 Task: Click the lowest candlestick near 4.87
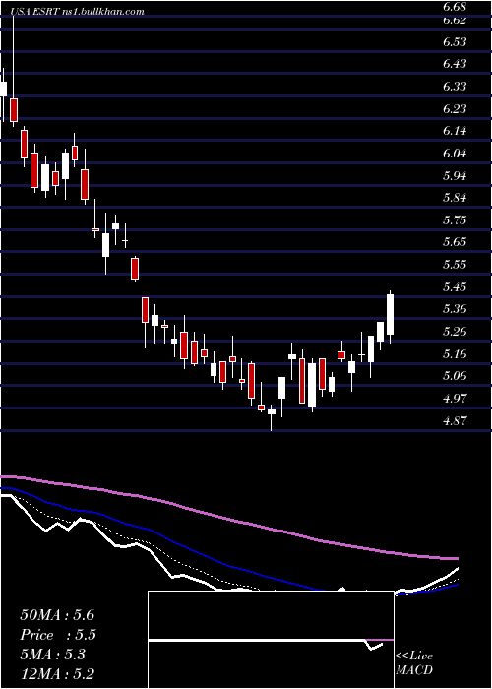tap(272, 414)
